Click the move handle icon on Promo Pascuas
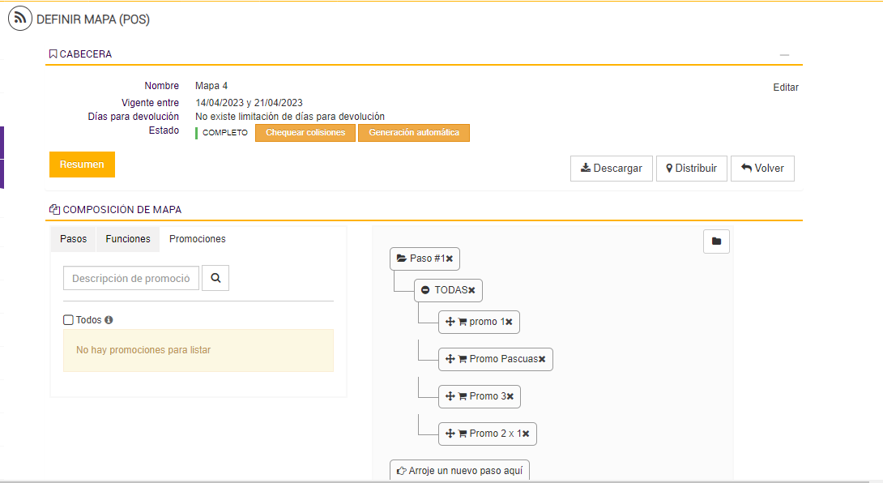 tap(450, 359)
